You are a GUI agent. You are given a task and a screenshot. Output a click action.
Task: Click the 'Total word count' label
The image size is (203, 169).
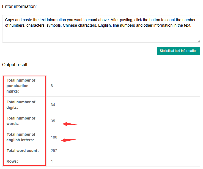click(x=23, y=151)
